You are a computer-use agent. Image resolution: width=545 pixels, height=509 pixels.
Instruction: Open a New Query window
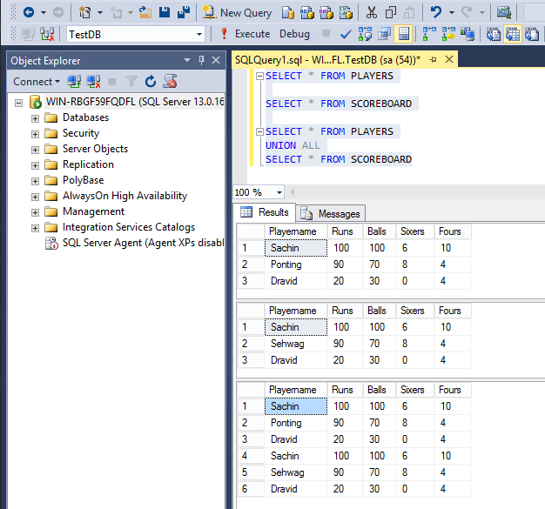tap(237, 13)
